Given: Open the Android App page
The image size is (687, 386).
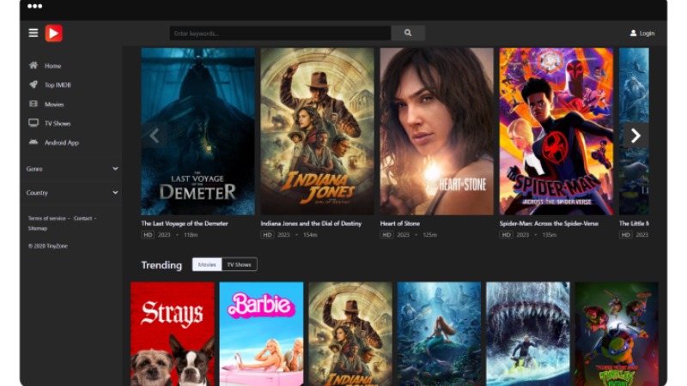Looking at the screenshot, I should (61, 142).
